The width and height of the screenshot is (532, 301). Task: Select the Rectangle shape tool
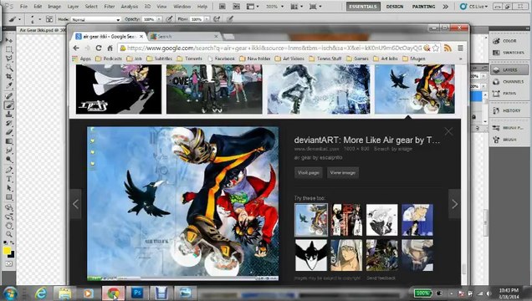9,197
